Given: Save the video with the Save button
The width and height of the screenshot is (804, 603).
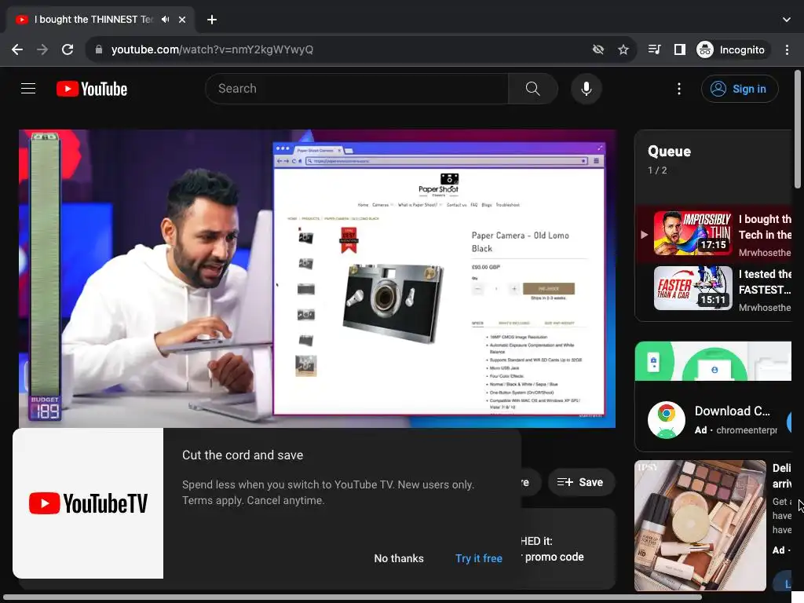Looking at the screenshot, I should (x=581, y=482).
